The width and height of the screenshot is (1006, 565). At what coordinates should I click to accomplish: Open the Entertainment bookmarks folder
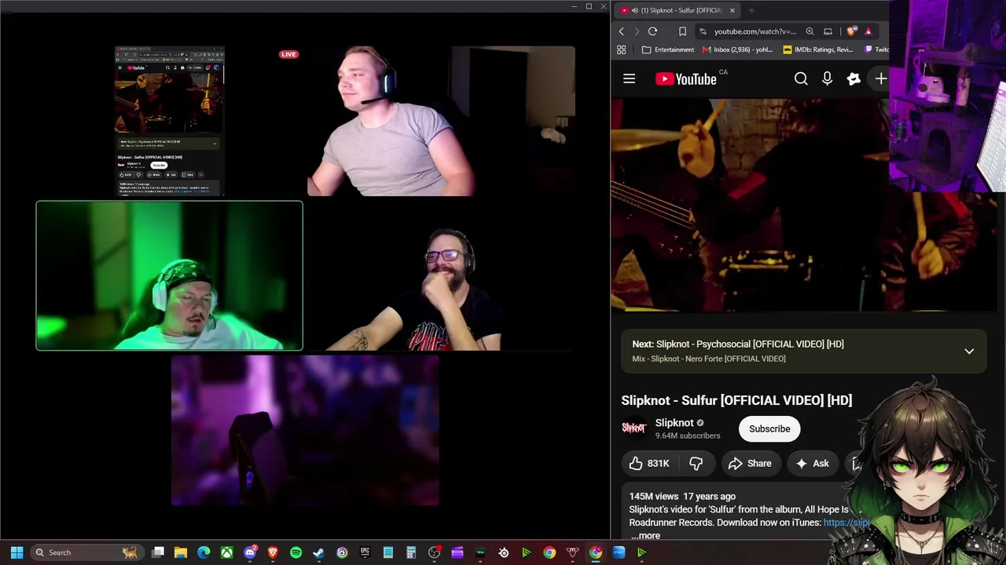click(668, 49)
